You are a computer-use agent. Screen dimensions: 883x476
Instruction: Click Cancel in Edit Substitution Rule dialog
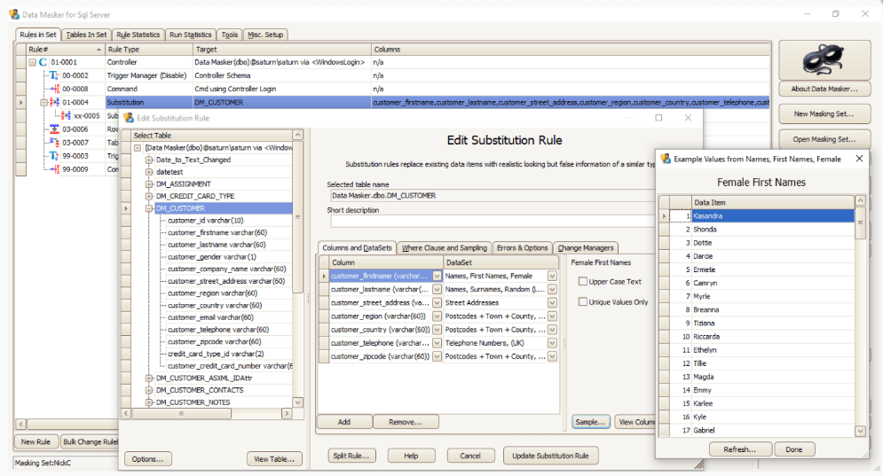tap(470, 456)
